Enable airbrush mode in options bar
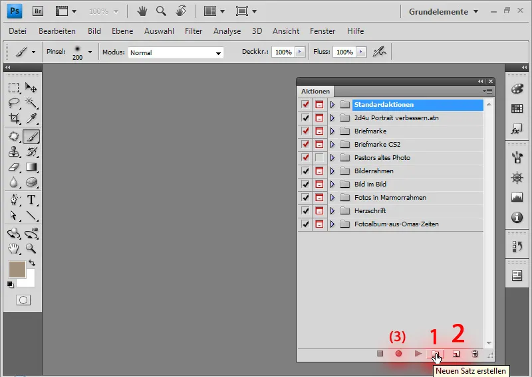Viewport: 532px width, 377px height. 379,52
